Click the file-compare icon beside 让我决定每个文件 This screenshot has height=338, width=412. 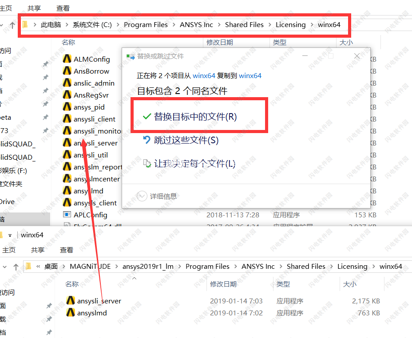[147, 164]
